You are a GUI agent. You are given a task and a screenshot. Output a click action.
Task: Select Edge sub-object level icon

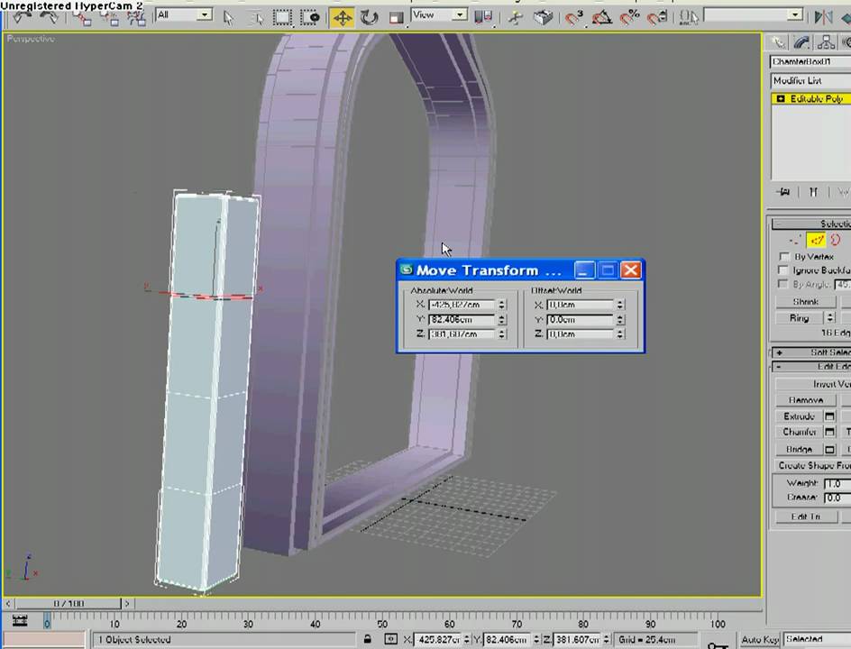coord(816,240)
